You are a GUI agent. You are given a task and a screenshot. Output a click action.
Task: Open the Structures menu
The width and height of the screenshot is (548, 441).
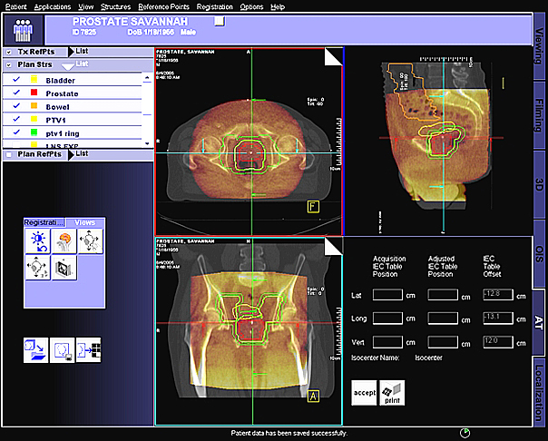116,6
